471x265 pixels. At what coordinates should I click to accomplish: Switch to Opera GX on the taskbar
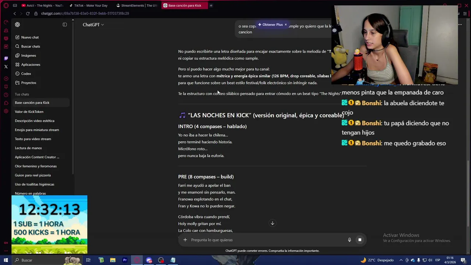[137, 260]
